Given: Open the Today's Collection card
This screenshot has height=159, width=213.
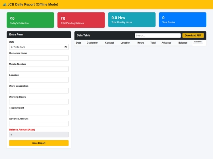Looking at the screenshot, I should pos(30,20).
